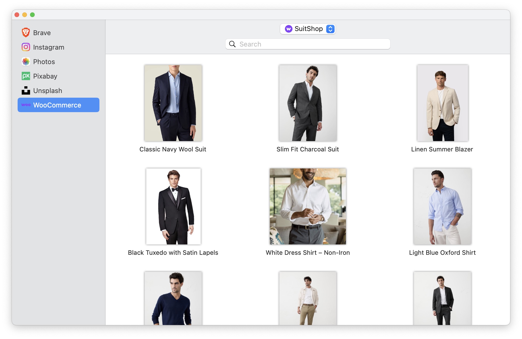
Task: Click the 'Light Blue Oxford Shirt' caption
Action: [x=442, y=253]
